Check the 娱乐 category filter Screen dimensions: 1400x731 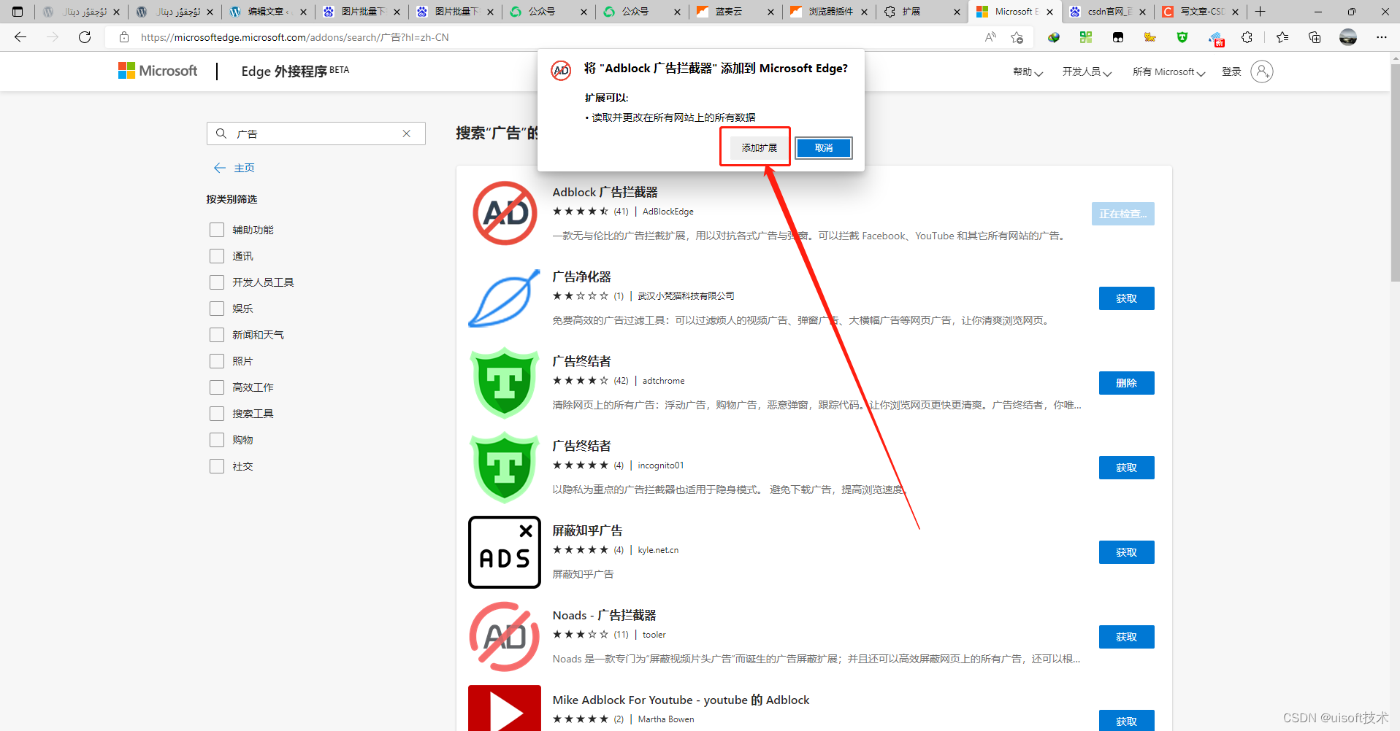[217, 309]
